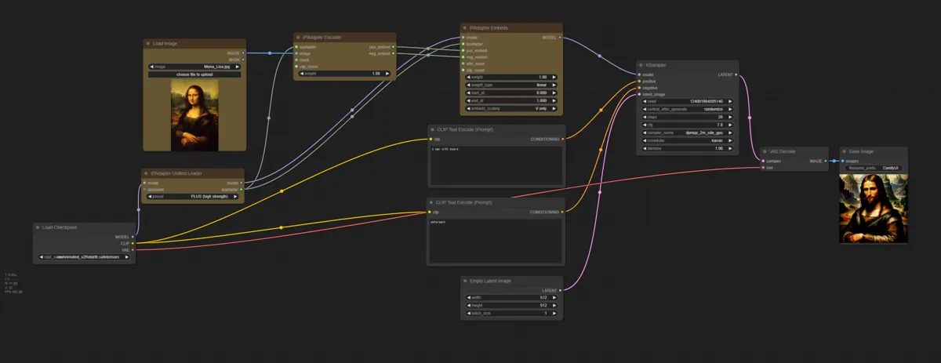Open the scheduler dropdown set to karras

tap(688, 140)
